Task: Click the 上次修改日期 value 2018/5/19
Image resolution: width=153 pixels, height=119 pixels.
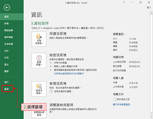Action: tap(135, 62)
